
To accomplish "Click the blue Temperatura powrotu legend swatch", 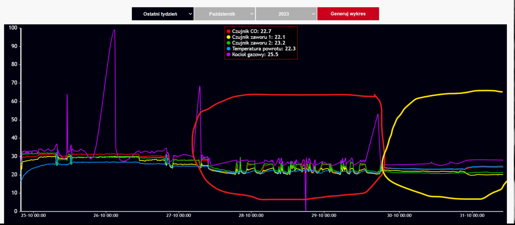I will tap(228, 49).
